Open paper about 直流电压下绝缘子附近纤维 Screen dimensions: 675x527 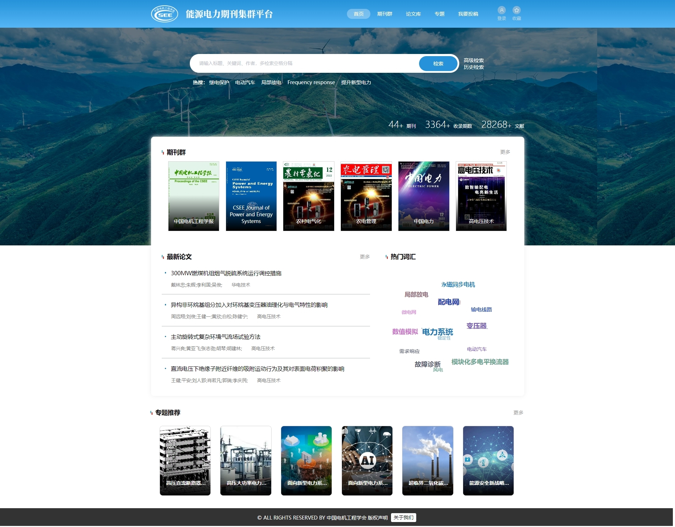pyautogui.click(x=257, y=369)
